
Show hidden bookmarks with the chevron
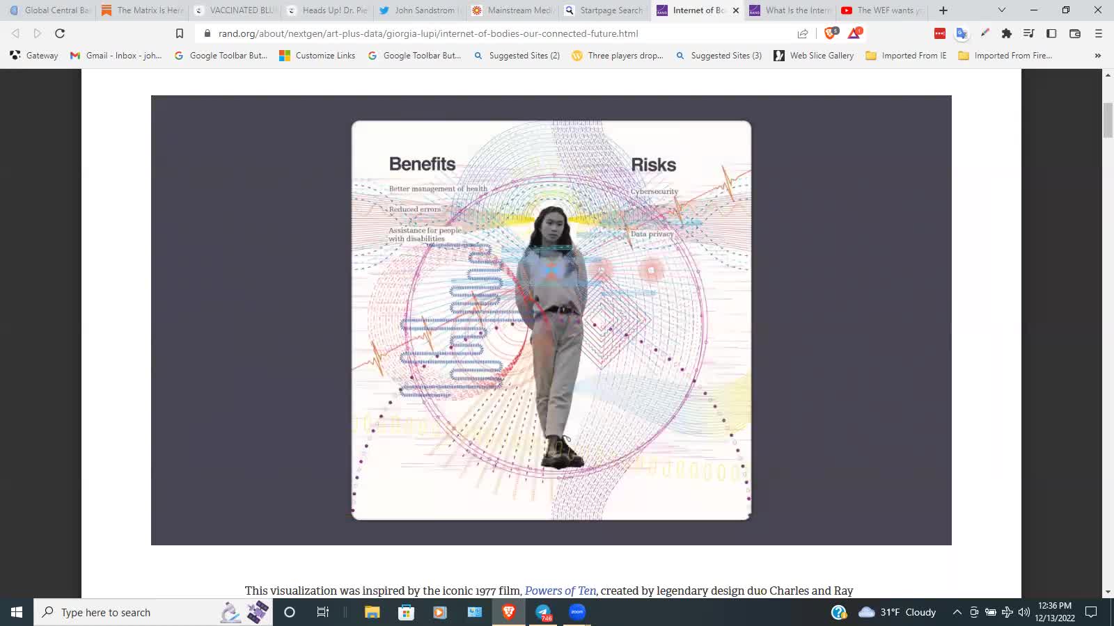pos(1098,56)
